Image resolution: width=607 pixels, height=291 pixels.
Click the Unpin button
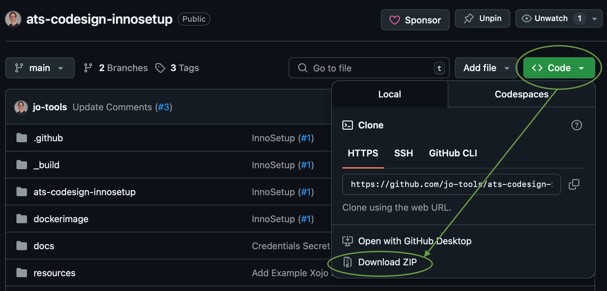pyautogui.click(x=482, y=18)
